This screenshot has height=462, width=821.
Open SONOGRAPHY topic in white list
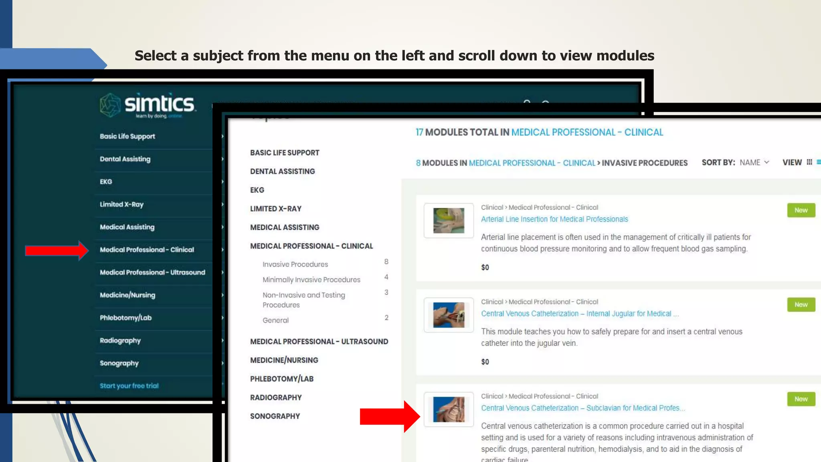[x=275, y=416]
